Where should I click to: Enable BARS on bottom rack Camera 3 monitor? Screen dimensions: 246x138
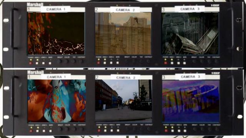[x=185, y=131]
